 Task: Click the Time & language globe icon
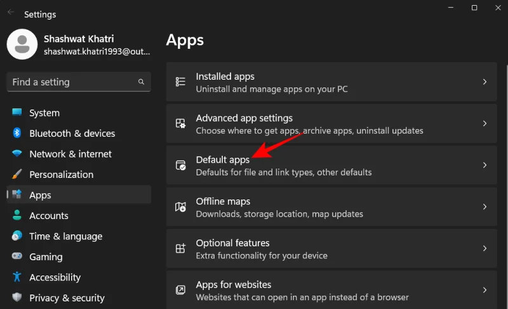coord(17,236)
